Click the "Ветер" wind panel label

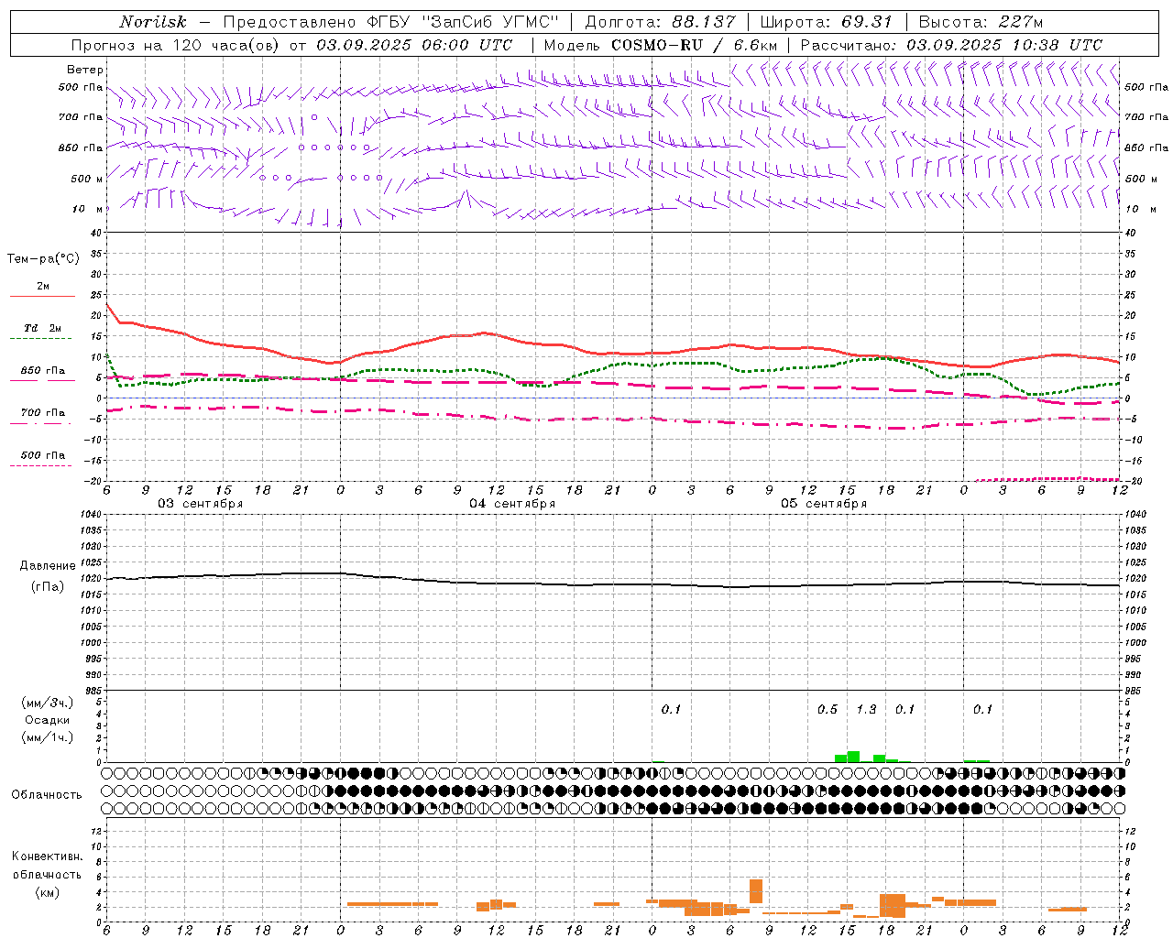coord(85,70)
